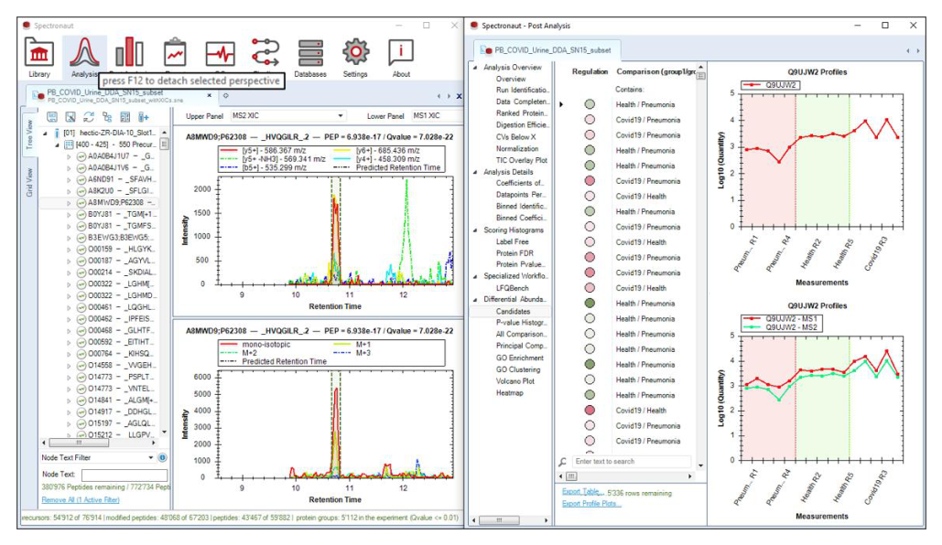This screenshot has height=545, width=942.
Task: Open the Volcano Plot view
Action: [514, 381]
